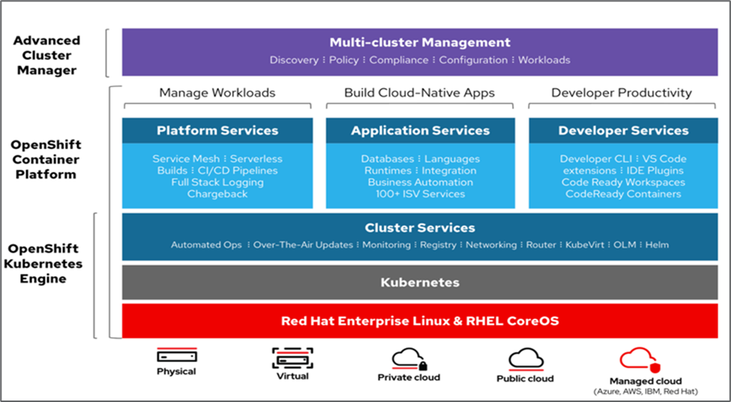Click the CodeReady Containers text
Viewport: 731px width, 402px height.
point(623,194)
